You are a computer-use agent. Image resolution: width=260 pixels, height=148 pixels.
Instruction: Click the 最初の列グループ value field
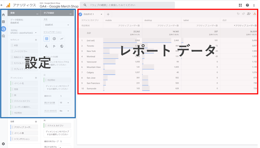(x=65, y=141)
